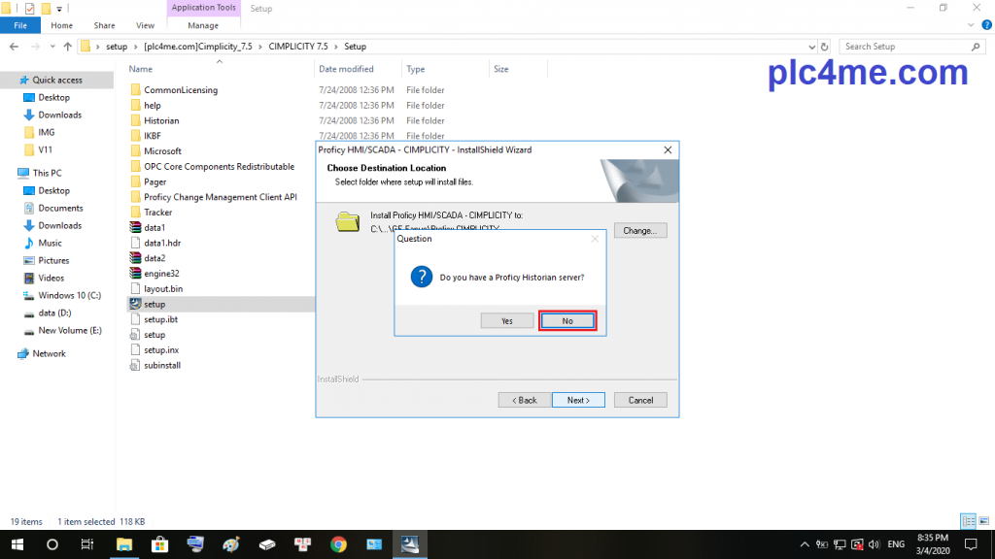Open the File menu in Explorer

coord(19,26)
